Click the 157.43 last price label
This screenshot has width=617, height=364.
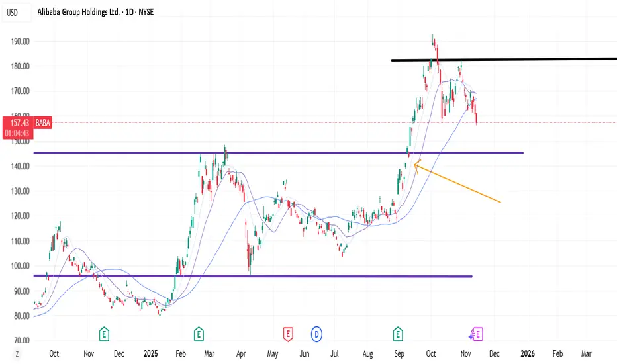(19, 123)
